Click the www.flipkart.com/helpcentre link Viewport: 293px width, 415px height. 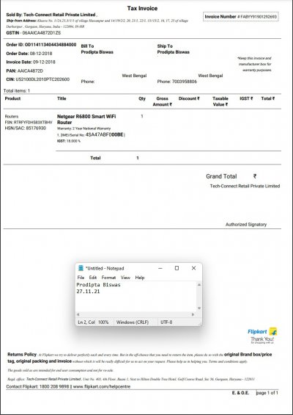coord(102,386)
